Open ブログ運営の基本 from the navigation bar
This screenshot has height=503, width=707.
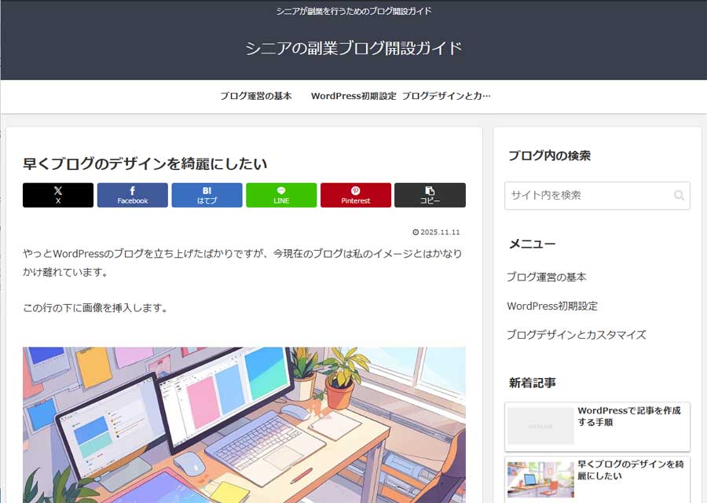[255, 95]
